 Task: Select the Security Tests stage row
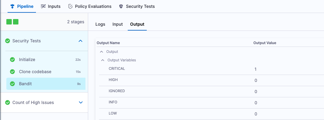click(44, 41)
